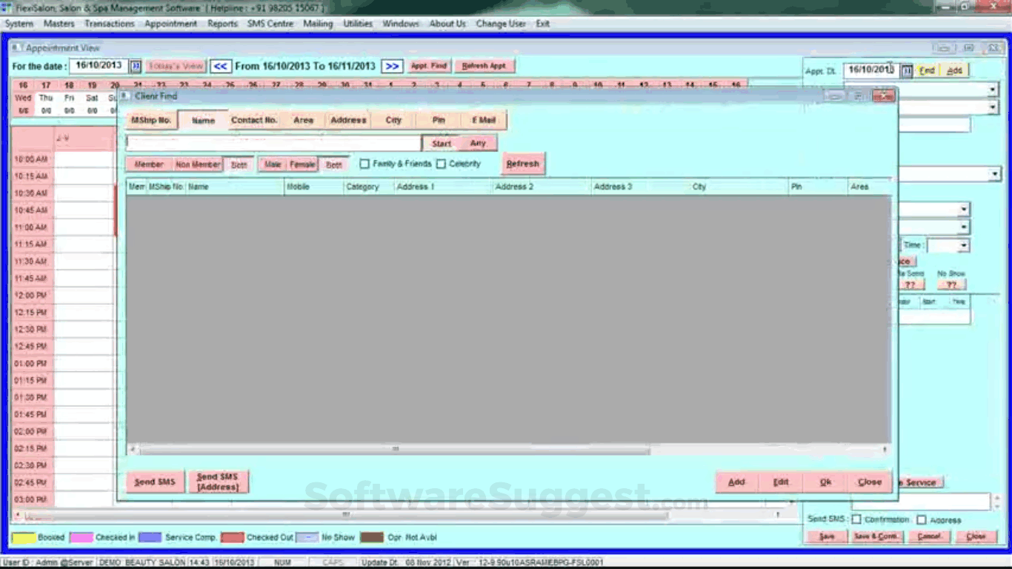Click the Send SMS [Address] button
Viewport: 1012px width, 569px height.
point(218,482)
